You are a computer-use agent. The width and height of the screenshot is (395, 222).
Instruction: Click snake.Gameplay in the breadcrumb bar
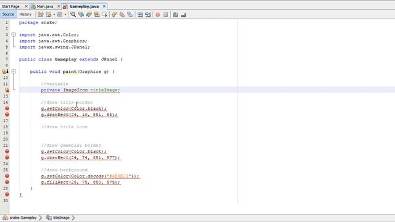pos(23,218)
